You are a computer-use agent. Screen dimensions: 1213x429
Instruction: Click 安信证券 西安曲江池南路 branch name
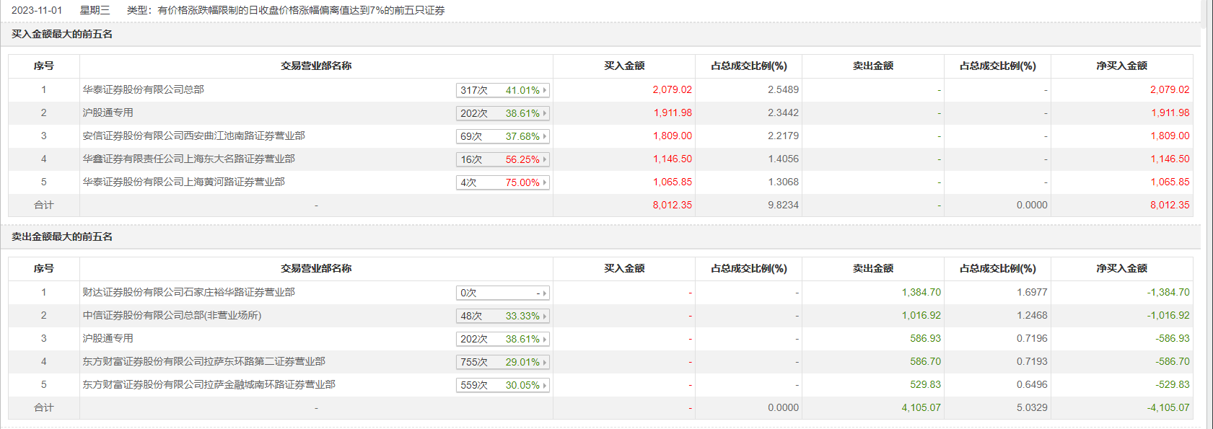click(x=193, y=136)
